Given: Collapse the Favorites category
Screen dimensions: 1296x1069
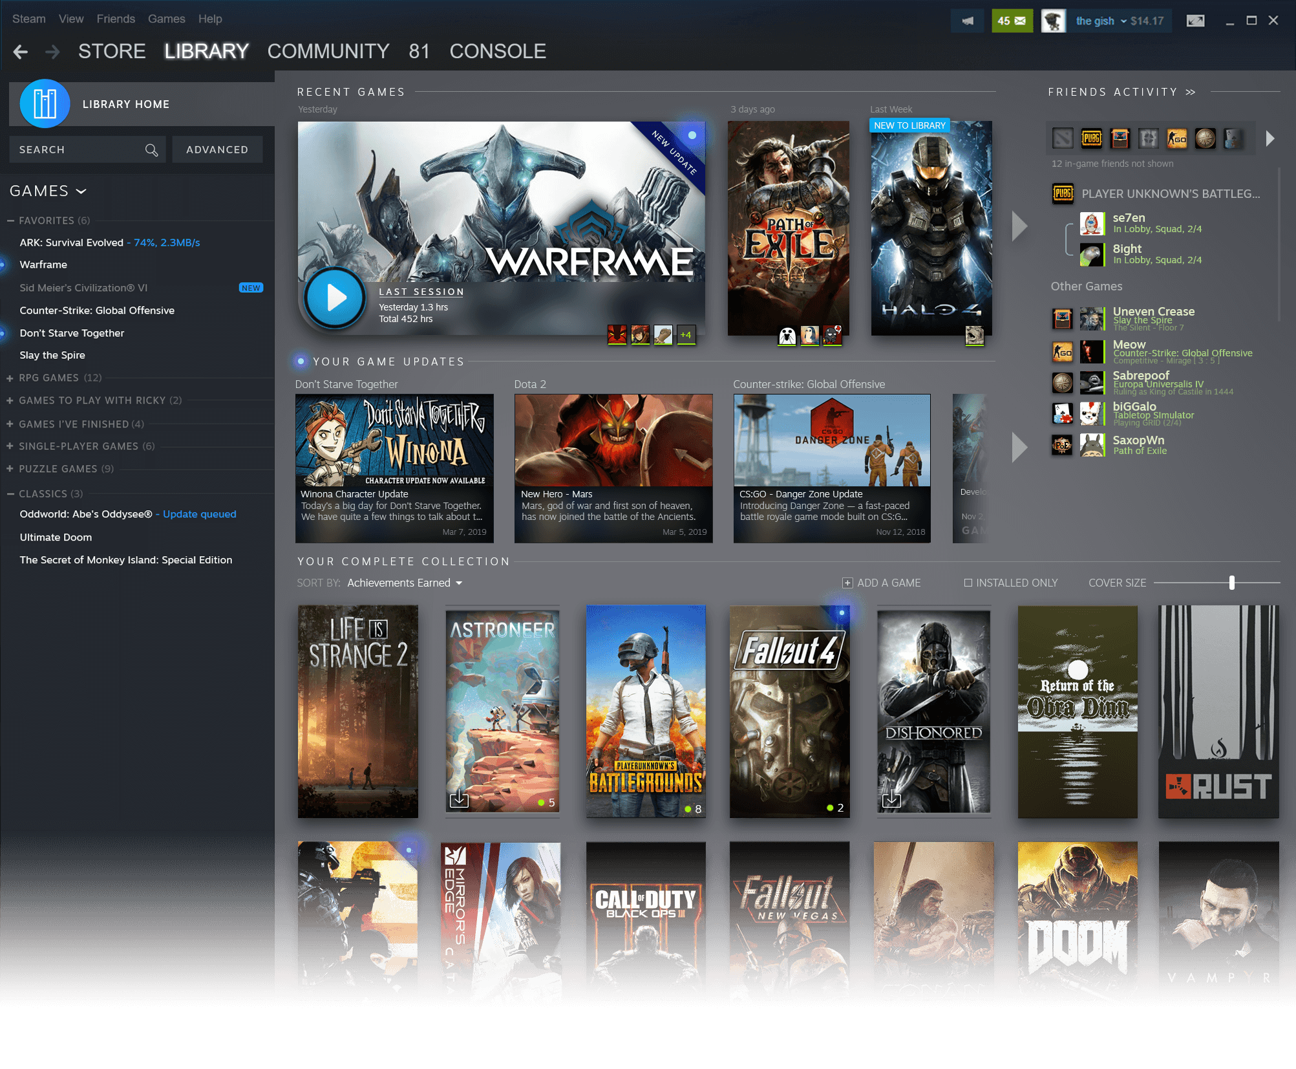Looking at the screenshot, I should pyautogui.click(x=10, y=221).
